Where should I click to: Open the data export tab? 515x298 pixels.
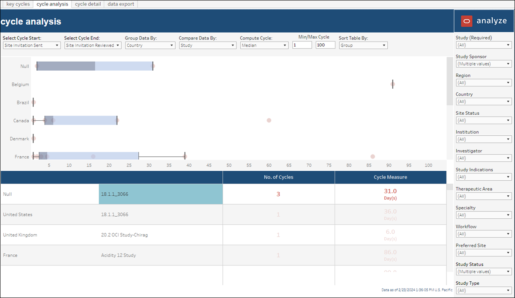[121, 4]
